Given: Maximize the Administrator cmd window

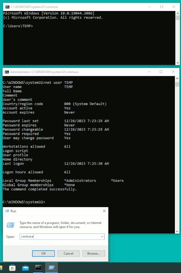Looking at the screenshot, I should click(161, 72).
